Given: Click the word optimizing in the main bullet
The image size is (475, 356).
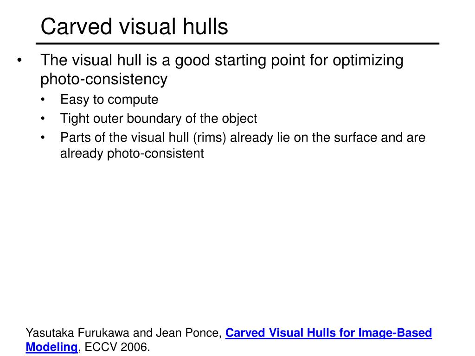Looking at the screenshot, I should (368, 60).
